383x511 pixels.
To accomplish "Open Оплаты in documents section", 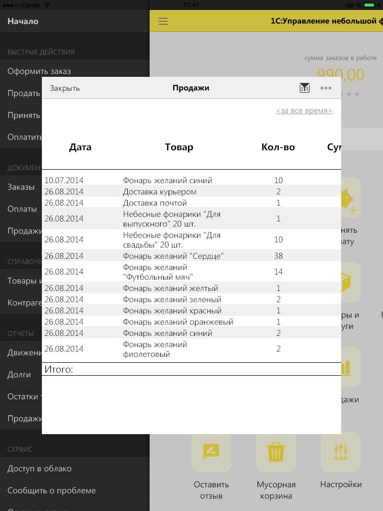I will click(21, 209).
